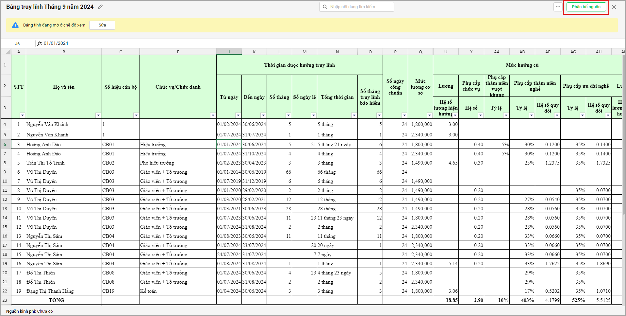The width and height of the screenshot is (626, 316).
Task: Click the fx formula icon
Action: (x=40, y=43)
